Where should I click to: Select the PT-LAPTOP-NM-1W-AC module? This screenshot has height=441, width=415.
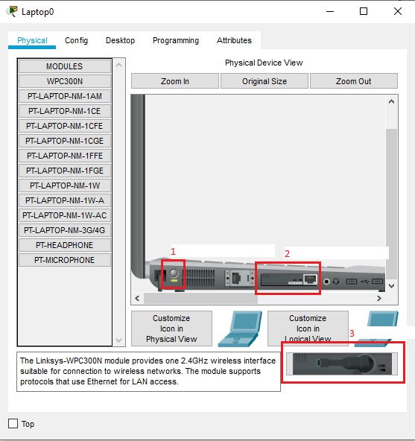coord(65,215)
